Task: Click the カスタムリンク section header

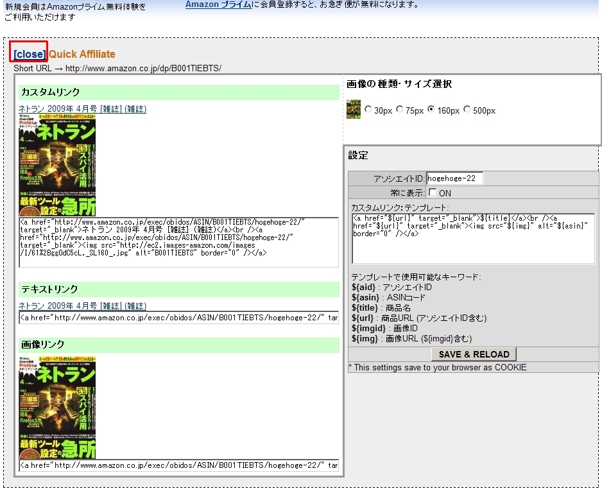Action: click(179, 92)
